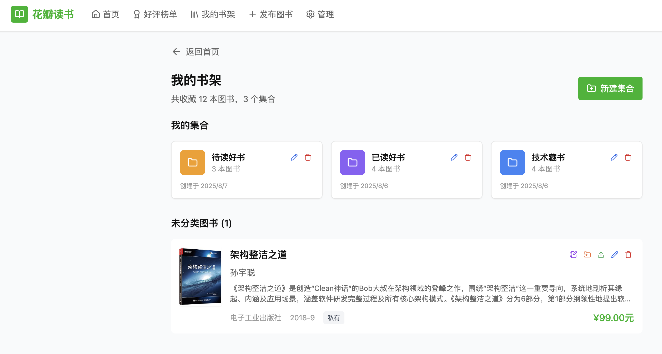
Task: Click the 花瓣读书 green book logo icon
Action: [19, 14]
